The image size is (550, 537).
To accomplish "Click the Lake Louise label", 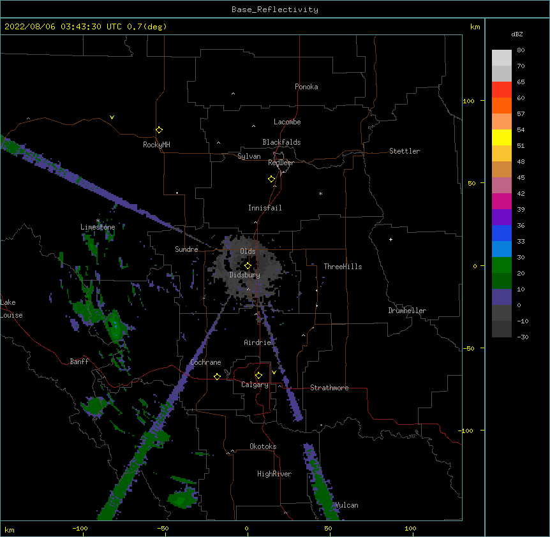I will coord(11,309).
